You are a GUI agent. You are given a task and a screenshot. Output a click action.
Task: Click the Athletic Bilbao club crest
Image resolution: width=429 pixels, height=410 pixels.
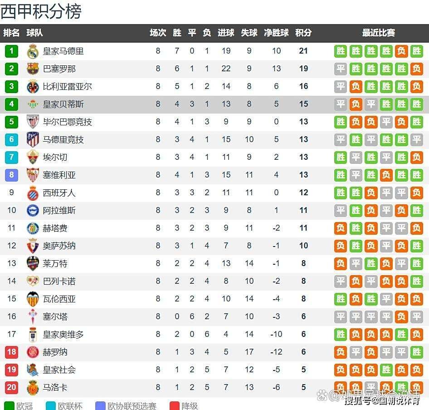click(33, 122)
